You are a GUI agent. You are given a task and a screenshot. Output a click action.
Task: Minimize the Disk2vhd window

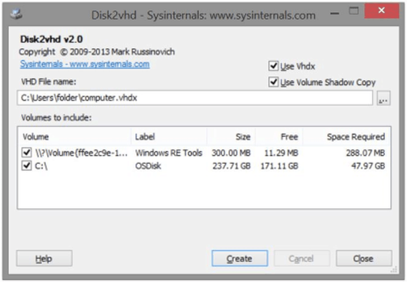point(335,13)
